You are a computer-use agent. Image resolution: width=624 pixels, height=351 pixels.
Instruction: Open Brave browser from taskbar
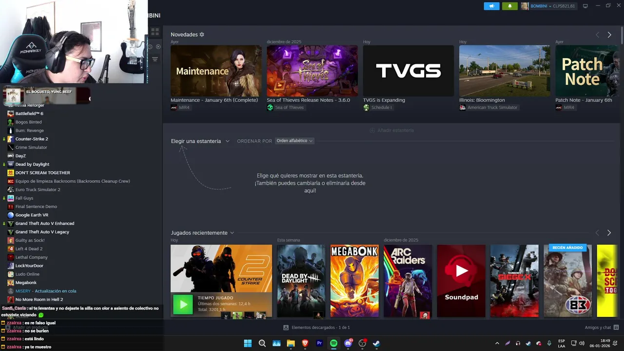point(305,343)
